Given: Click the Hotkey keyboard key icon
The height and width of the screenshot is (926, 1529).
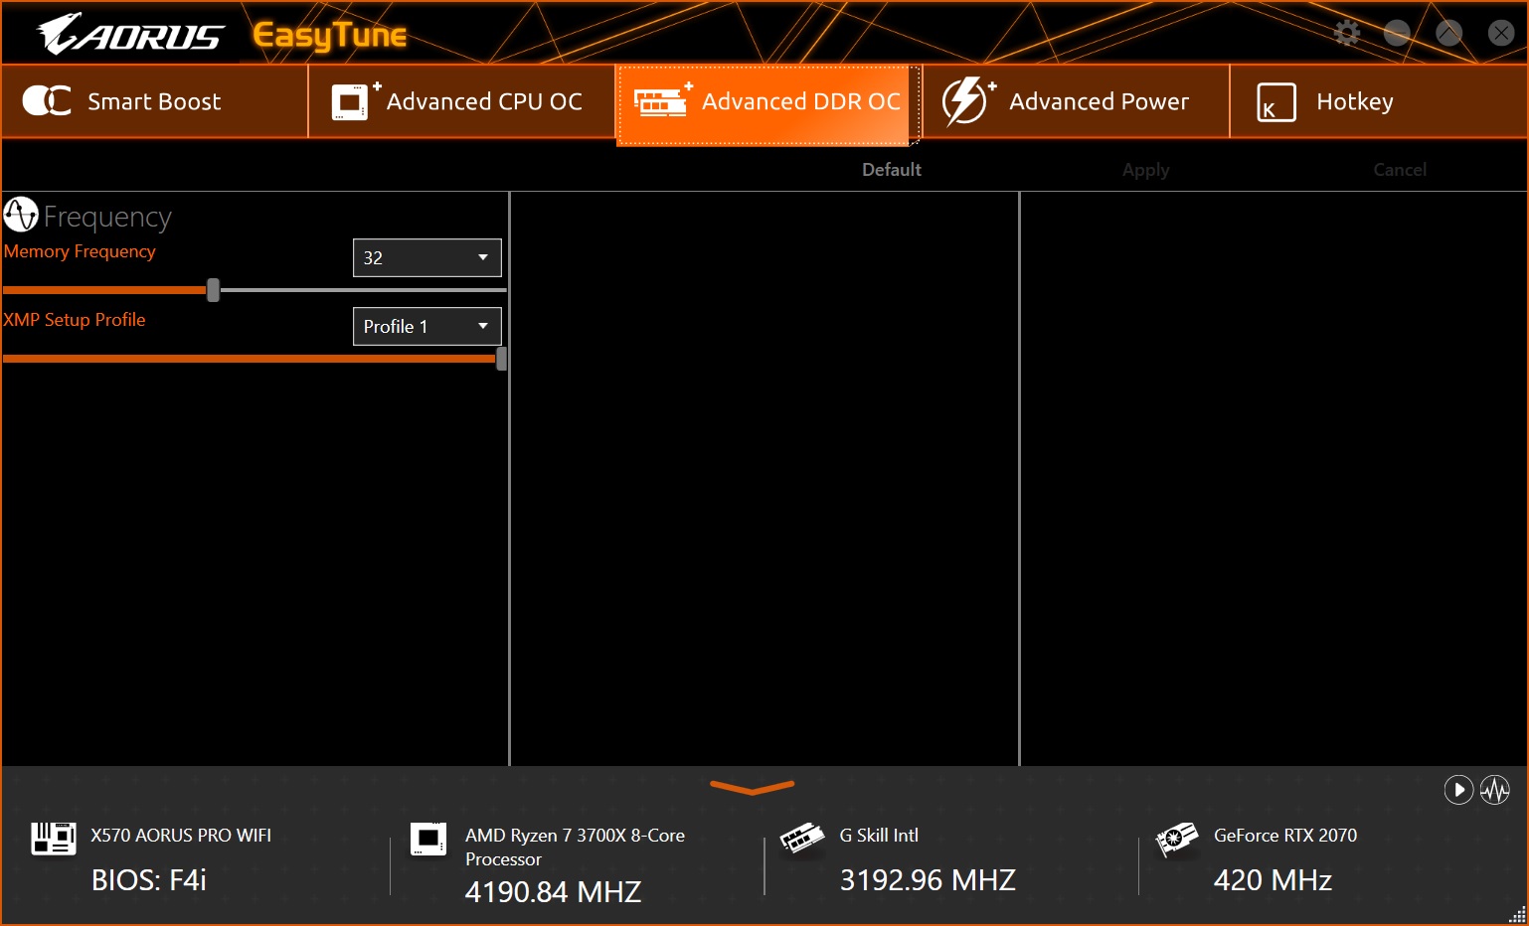Looking at the screenshot, I should [1276, 102].
